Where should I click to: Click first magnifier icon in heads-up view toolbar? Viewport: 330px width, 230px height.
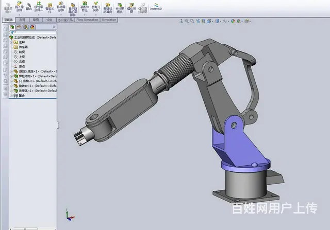pyautogui.click(x=187, y=21)
